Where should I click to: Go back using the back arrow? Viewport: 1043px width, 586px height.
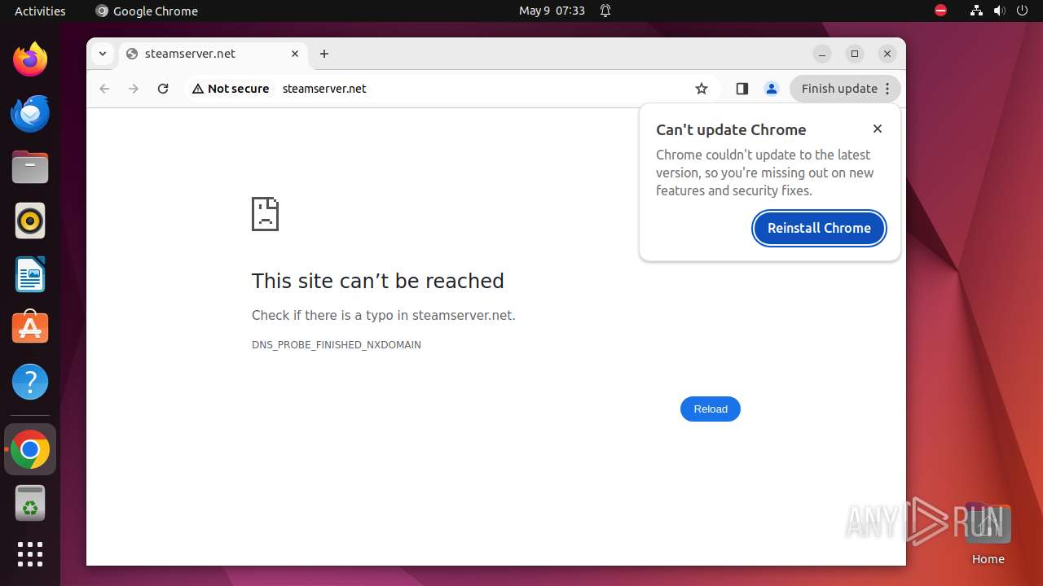(x=104, y=89)
